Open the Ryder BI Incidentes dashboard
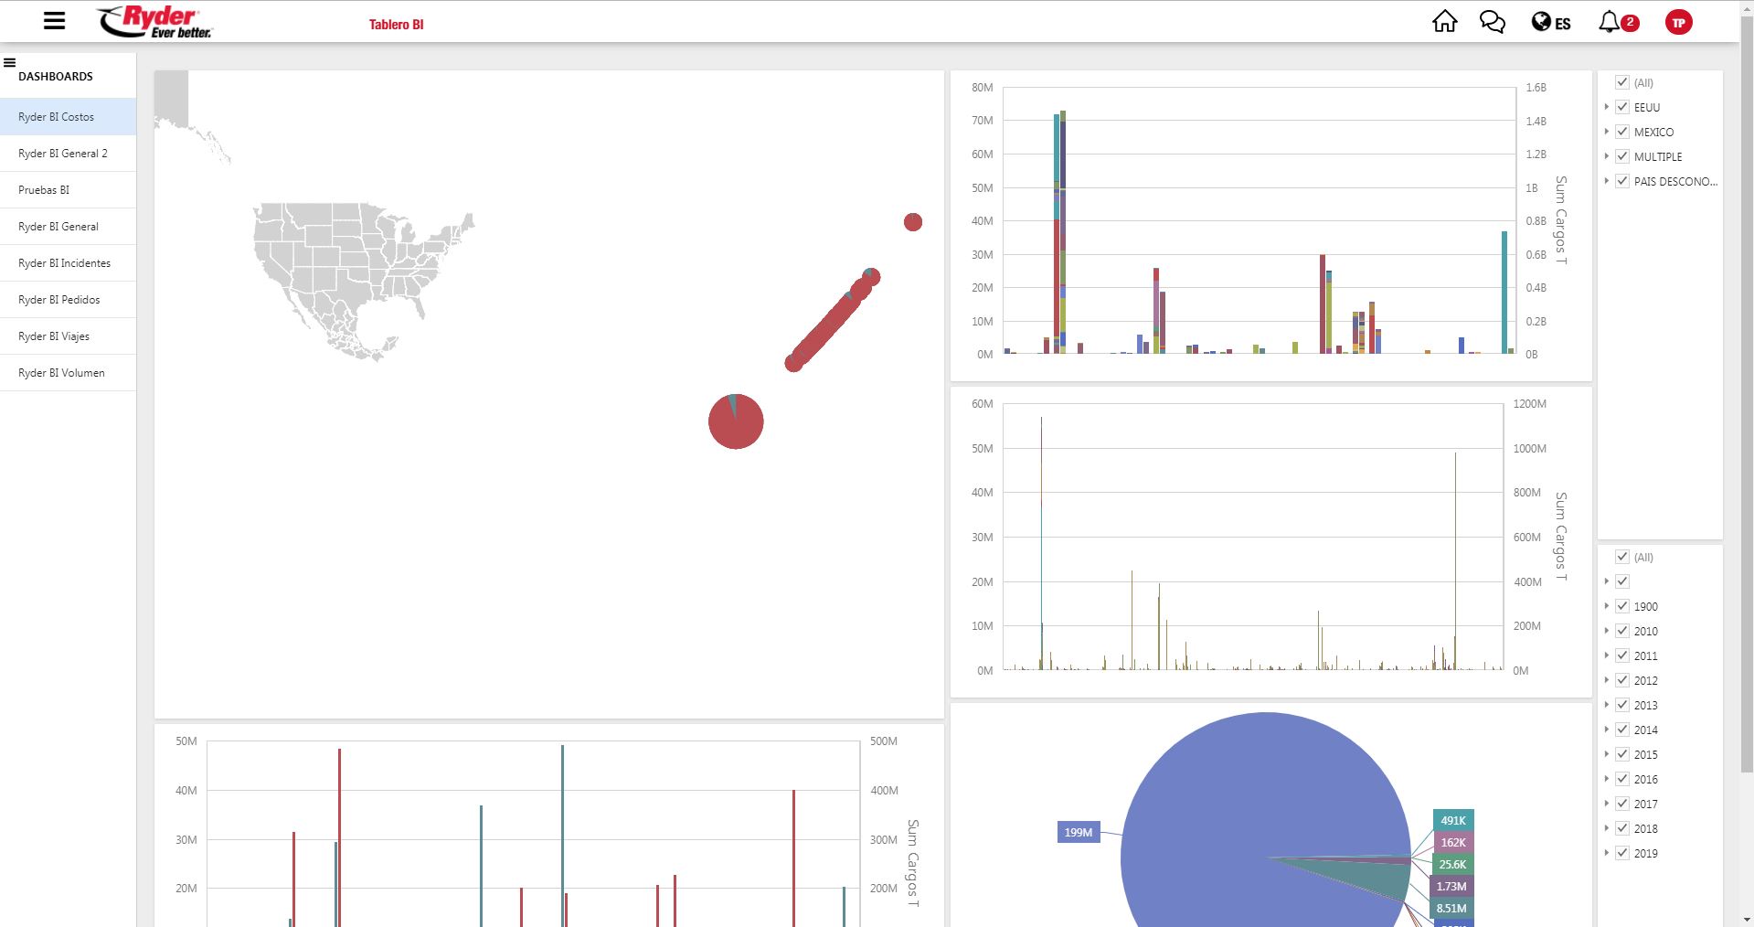Screen dimensions: 1754x927 point(64,263)
